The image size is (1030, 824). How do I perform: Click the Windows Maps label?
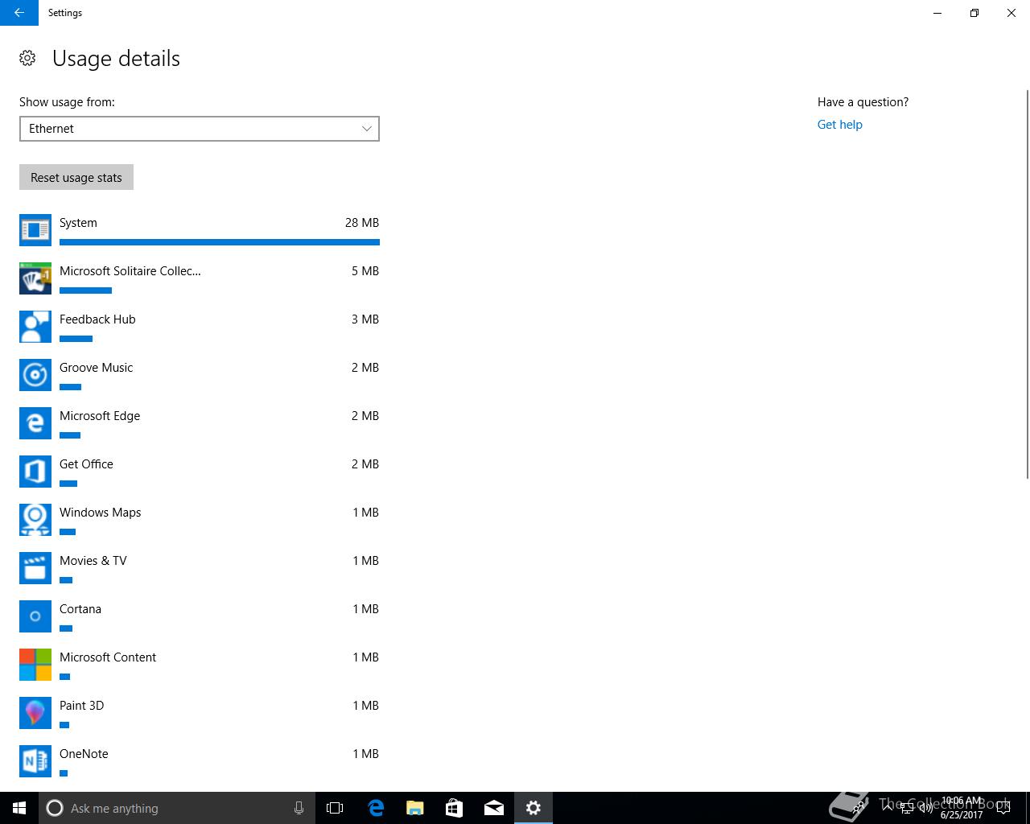click(x=100, y=513)
